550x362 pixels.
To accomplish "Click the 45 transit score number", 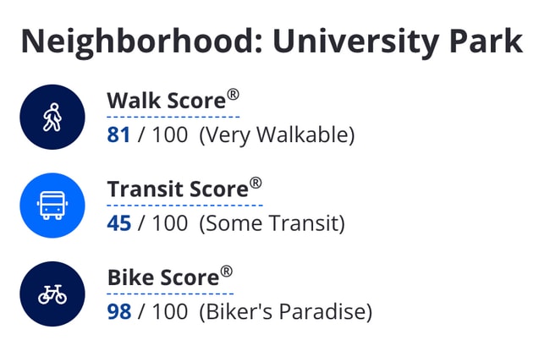I will click(x=119, y=223).
